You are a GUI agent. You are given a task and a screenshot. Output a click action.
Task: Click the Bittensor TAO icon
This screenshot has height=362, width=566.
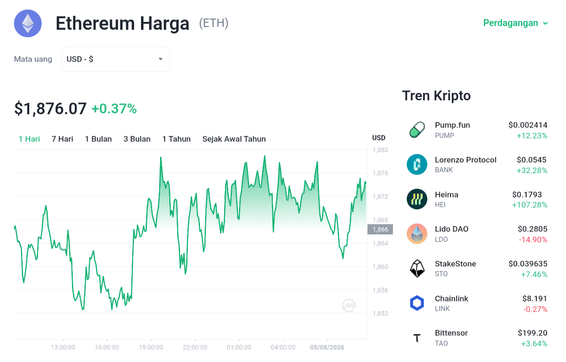pyautogui.click(x=417, y=338)
